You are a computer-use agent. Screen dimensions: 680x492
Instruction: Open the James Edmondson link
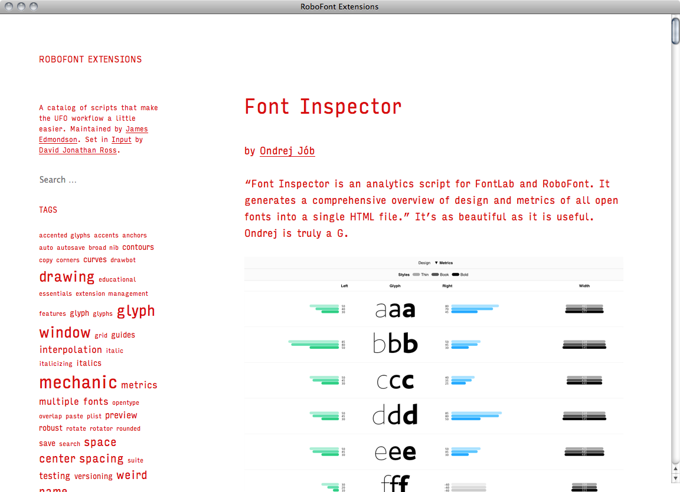[x=136, y=129]
